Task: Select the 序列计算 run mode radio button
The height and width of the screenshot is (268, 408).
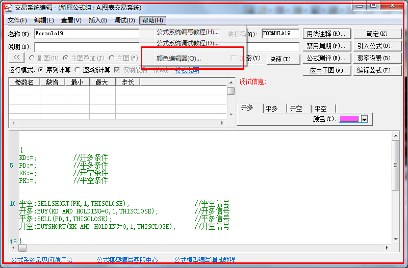Action: (41, 70)
